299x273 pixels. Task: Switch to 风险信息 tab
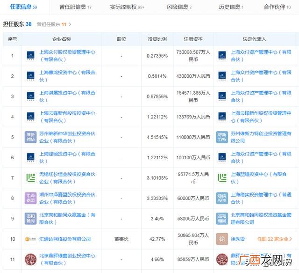coord(179,7)
